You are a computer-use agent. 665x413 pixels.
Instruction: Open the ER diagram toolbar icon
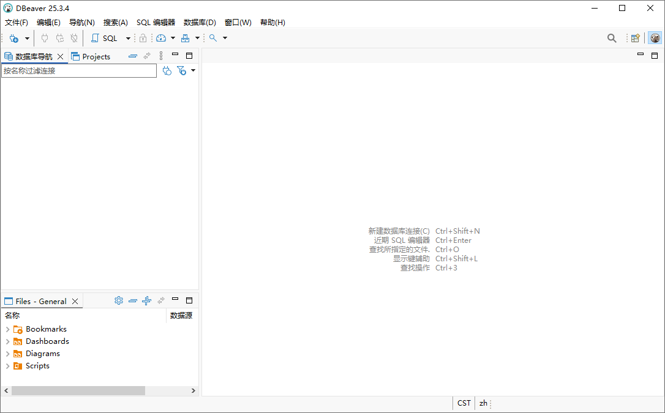(x=184, y=38)
